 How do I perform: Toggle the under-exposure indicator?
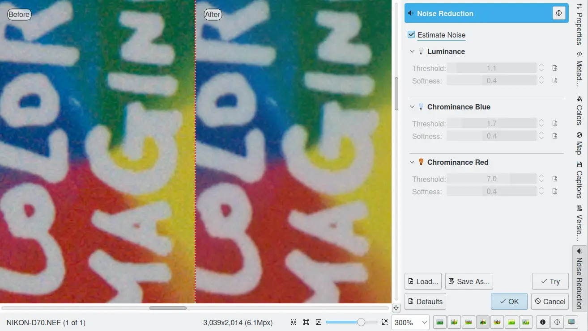pos(543,322)
